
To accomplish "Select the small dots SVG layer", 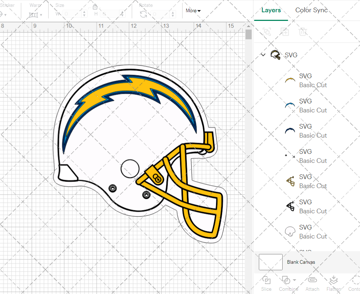I will tap(290, 156).
